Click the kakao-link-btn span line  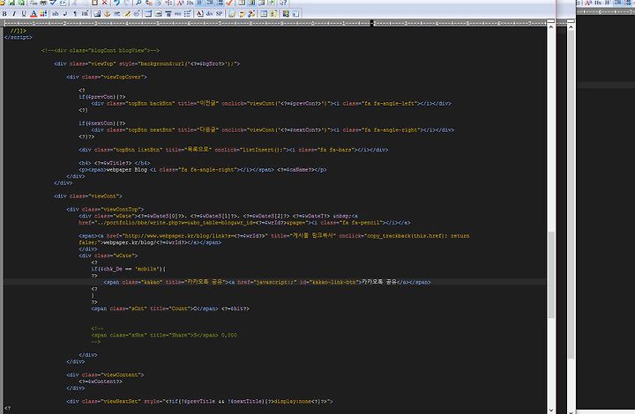267,282
